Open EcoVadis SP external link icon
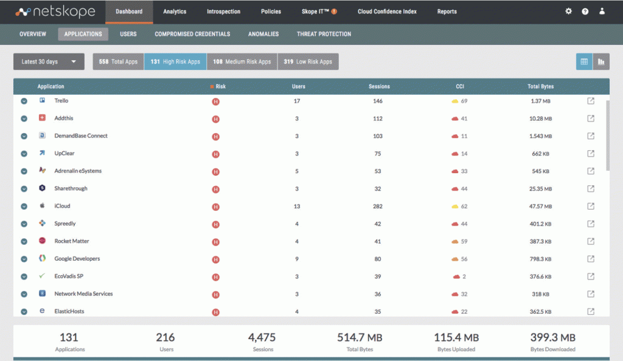The image size is (623, 361). pyautogui.click(x=591, y=276)
